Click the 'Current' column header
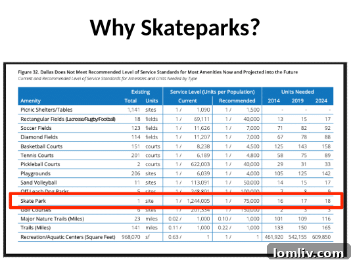This screenshot has width=351, height=262. [x=187, y=100]
